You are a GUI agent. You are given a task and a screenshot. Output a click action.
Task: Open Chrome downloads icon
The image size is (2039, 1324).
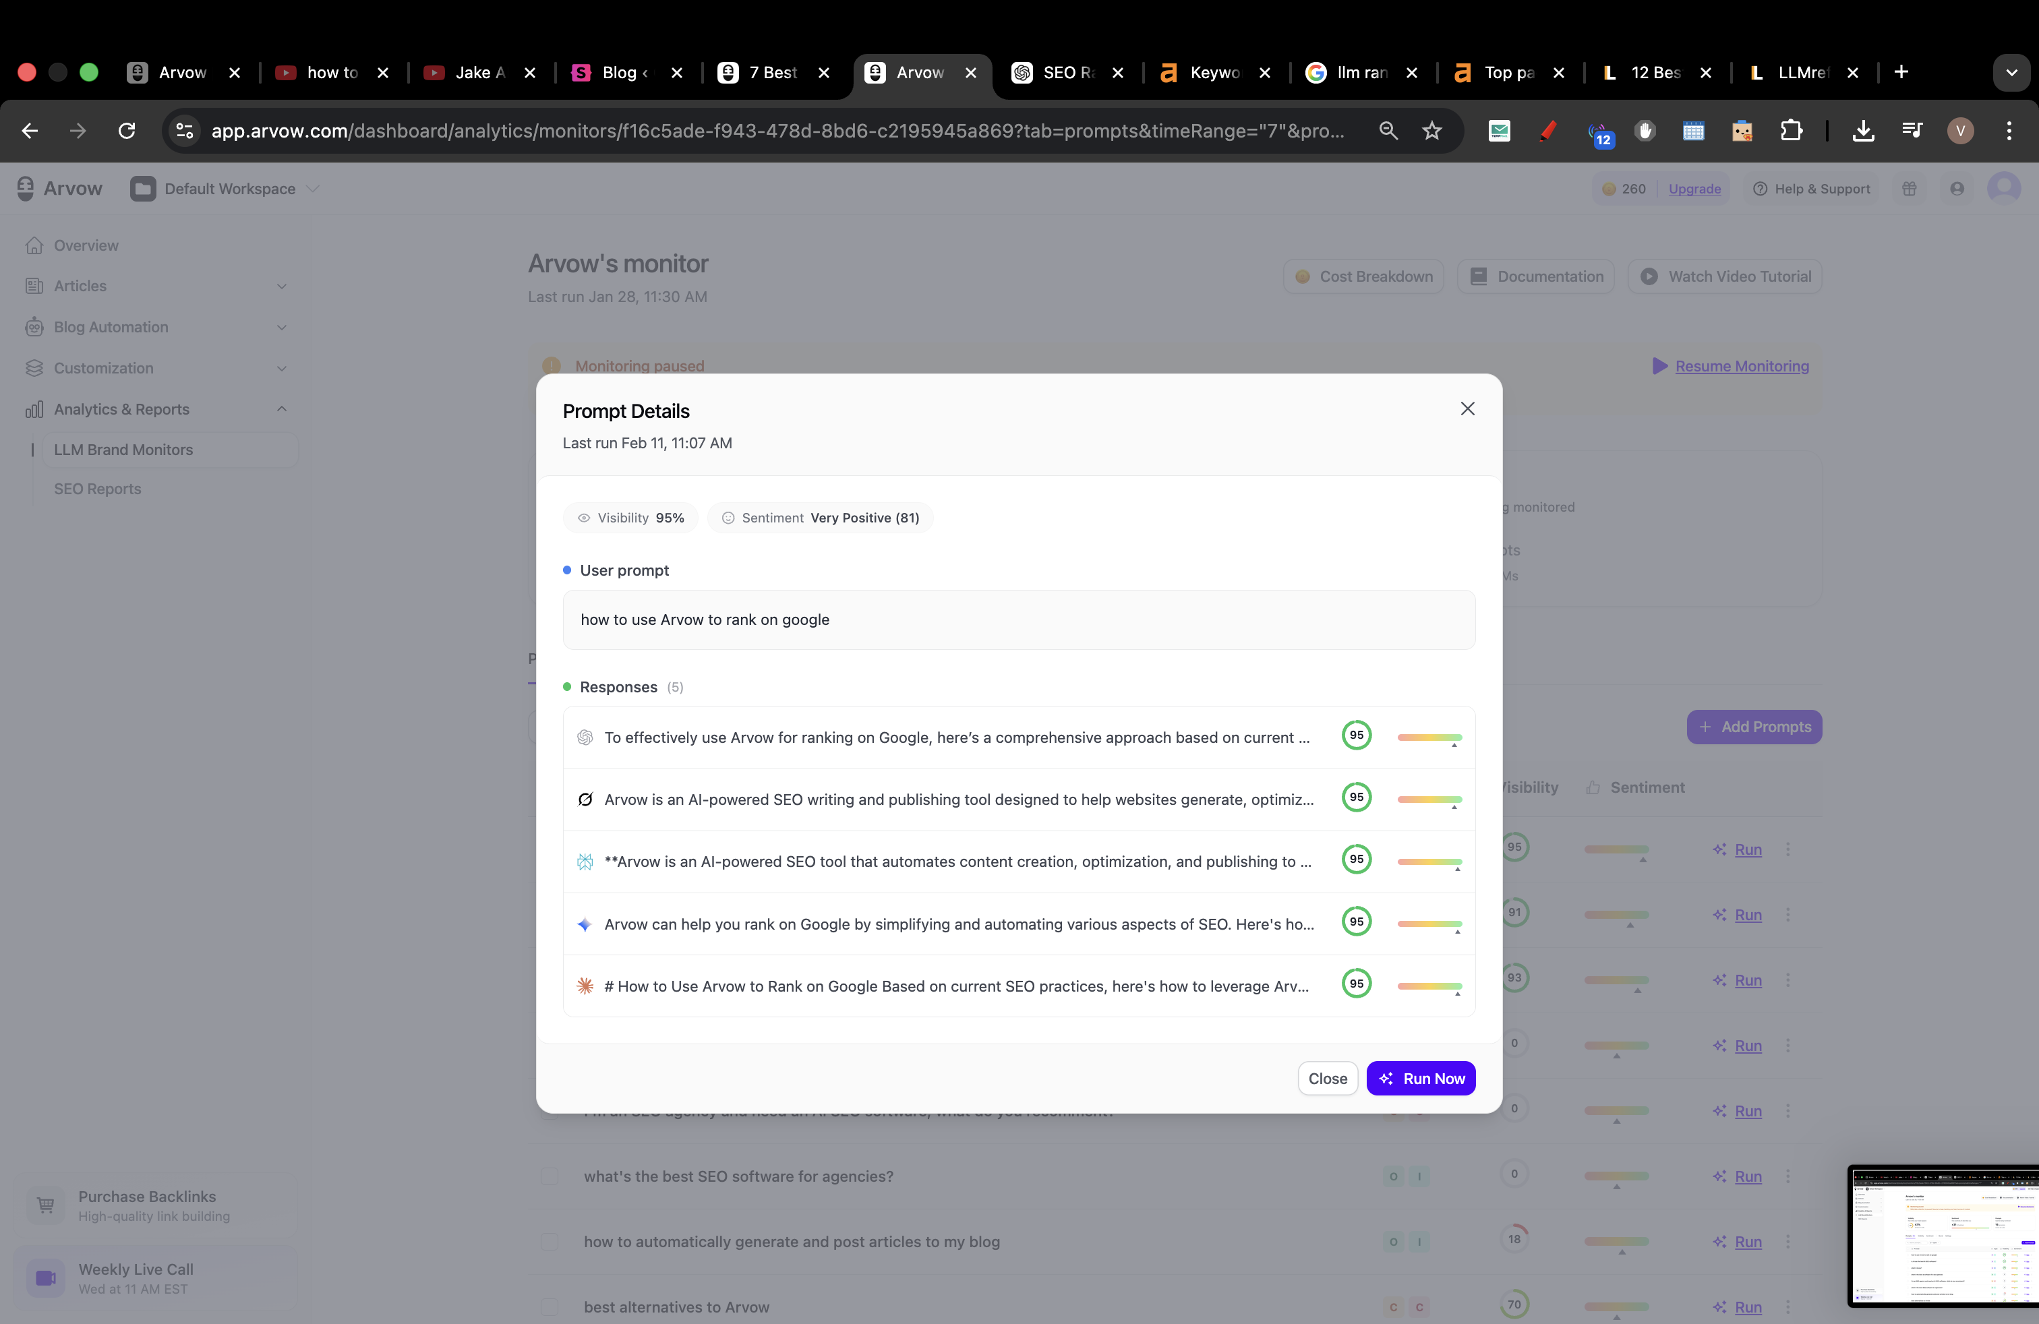pyautogui.click(x=1862, y=130)
